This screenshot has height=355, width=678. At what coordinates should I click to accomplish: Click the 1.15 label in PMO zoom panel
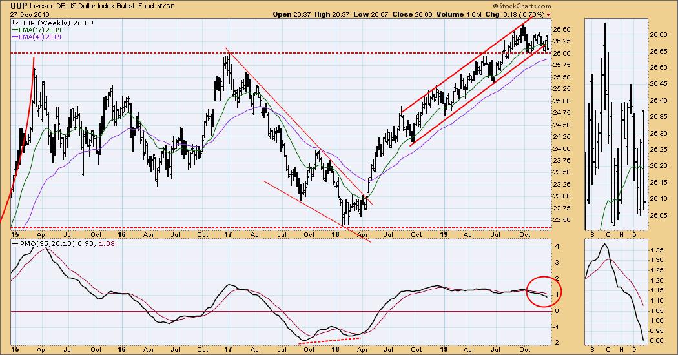(658, 290)
